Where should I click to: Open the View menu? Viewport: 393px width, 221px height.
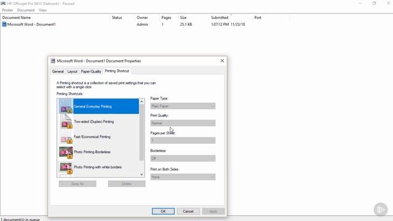[42, 10]
